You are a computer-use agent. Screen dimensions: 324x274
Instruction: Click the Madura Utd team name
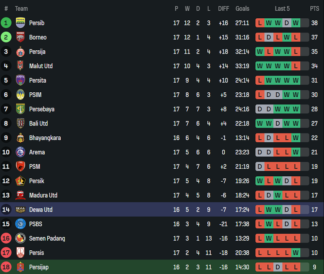(43, 195)
